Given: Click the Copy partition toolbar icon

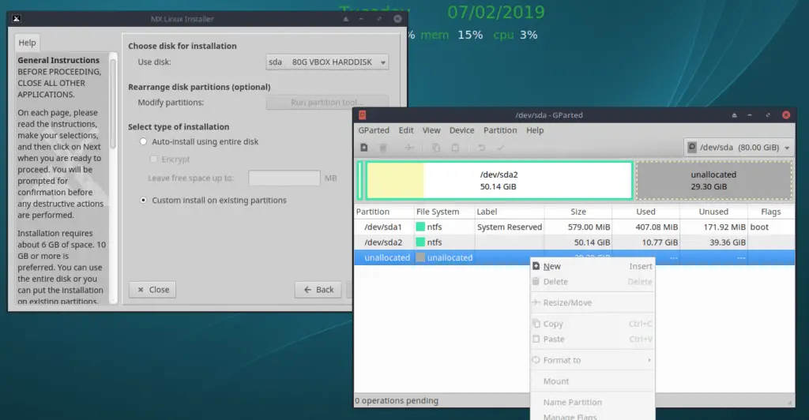Looking at the screenshot, I should click(436, 148).
